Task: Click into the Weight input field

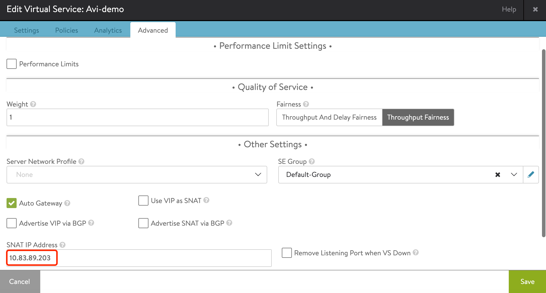Action: (x=138, y=117)
